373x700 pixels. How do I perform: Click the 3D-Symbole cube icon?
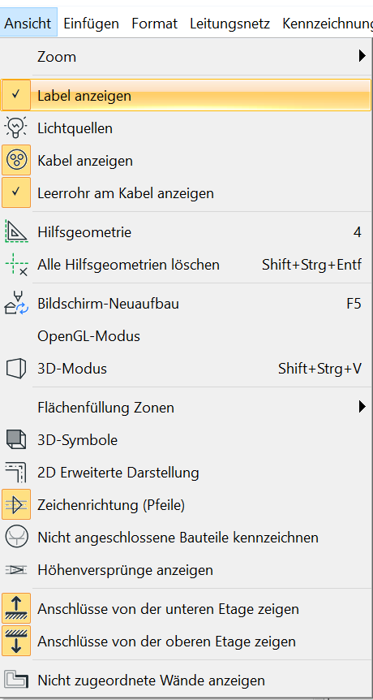coord(16,439)
